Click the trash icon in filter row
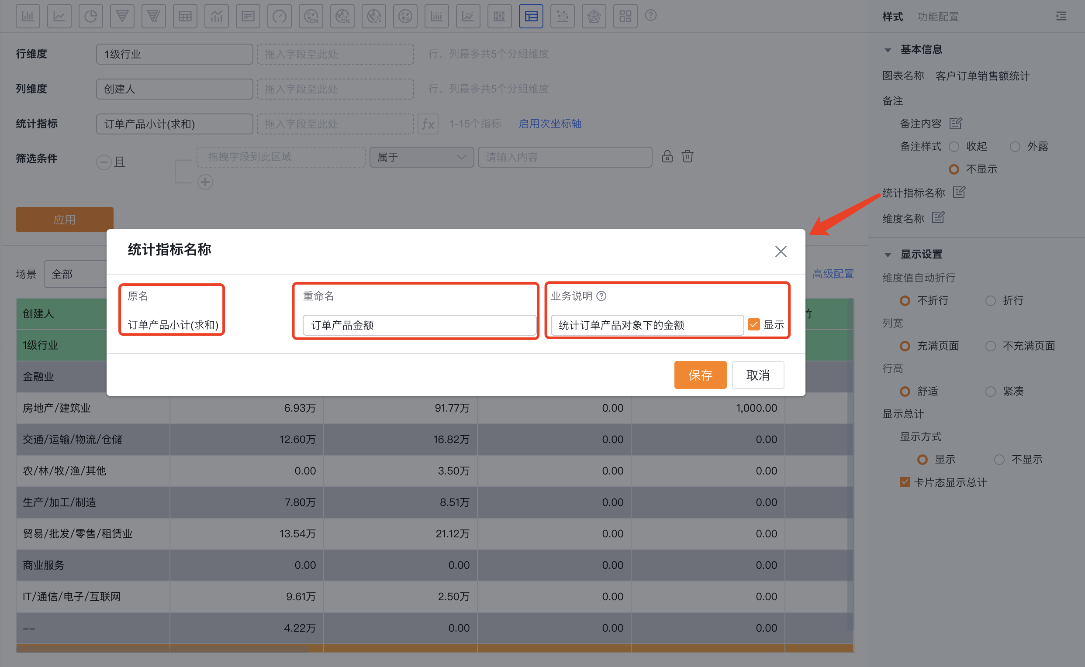Screen dimensions: 1085x667 (x=687, y=157)
